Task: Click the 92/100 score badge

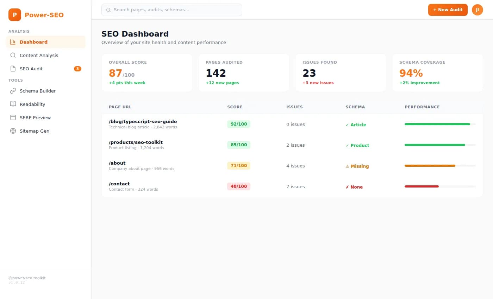Action: click(239, 124)
